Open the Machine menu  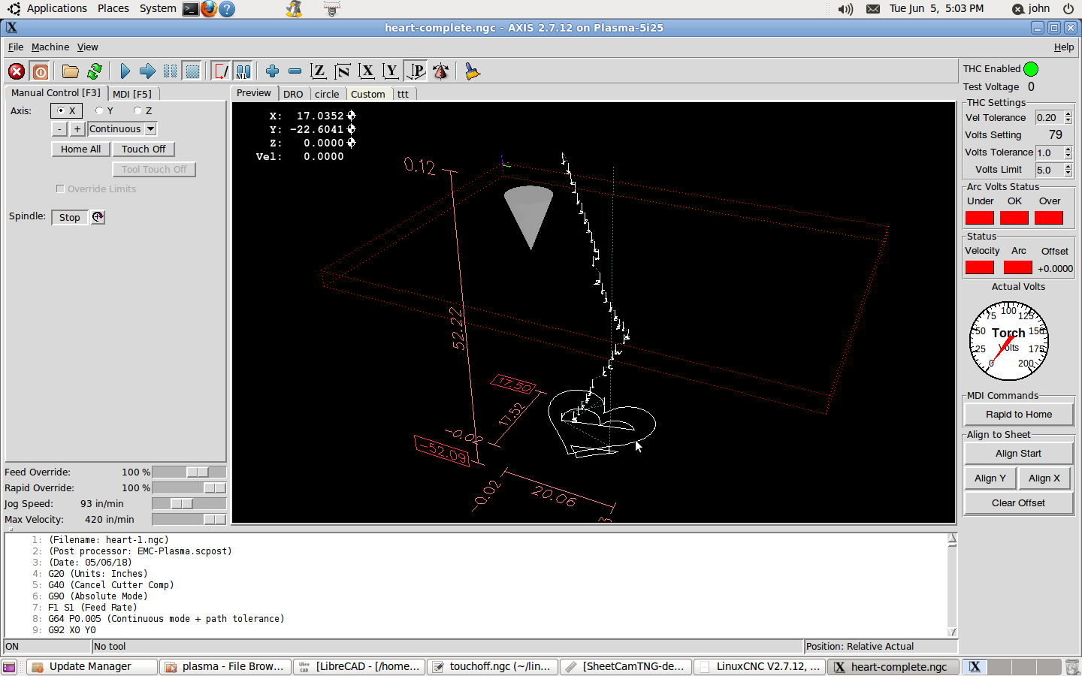50,47
